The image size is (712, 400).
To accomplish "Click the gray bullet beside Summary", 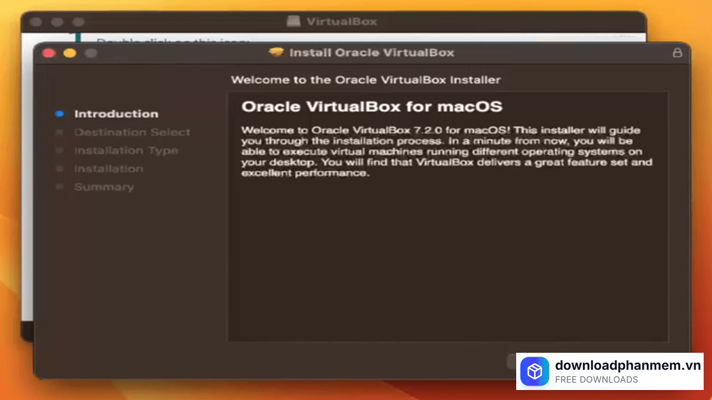I will click(x=60, y=187).
